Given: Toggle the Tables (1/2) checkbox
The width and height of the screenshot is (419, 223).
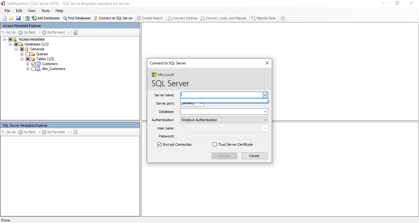Looking at the screenshot, I should 28,59.
